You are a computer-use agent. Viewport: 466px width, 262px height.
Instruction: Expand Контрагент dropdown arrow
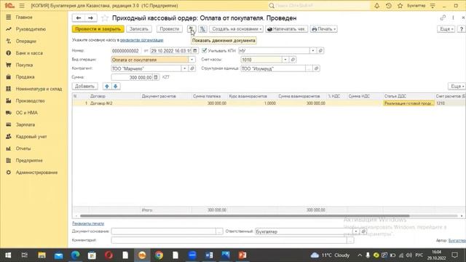pos(184,68)
